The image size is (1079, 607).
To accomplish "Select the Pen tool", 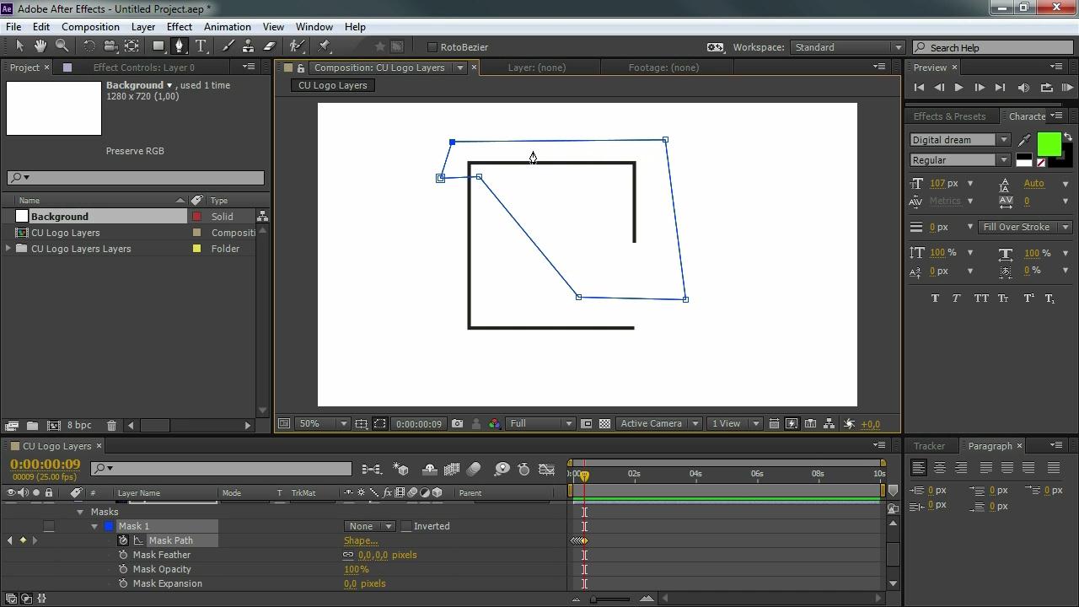I will click(180, 46).
